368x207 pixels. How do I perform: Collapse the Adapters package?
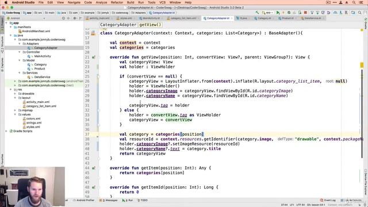click(20, 44)
